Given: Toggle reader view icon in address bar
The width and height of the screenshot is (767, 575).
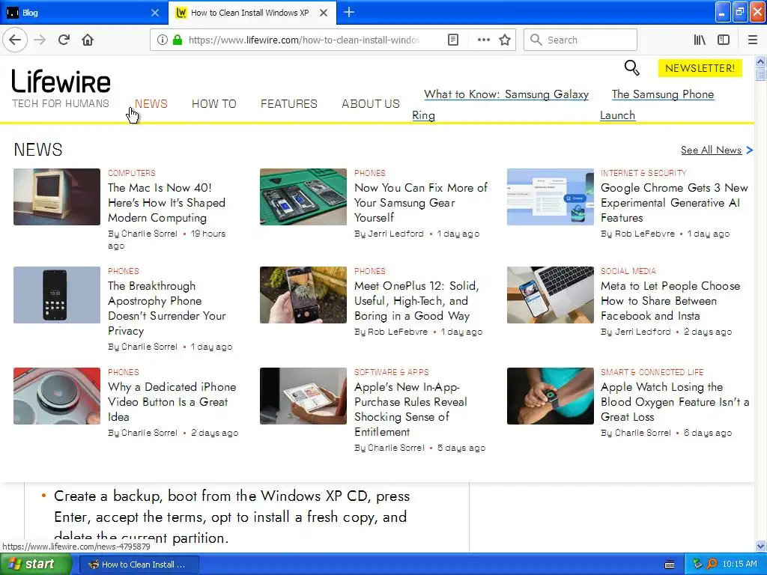Looking at the screenshot, I should click(453, 40).
